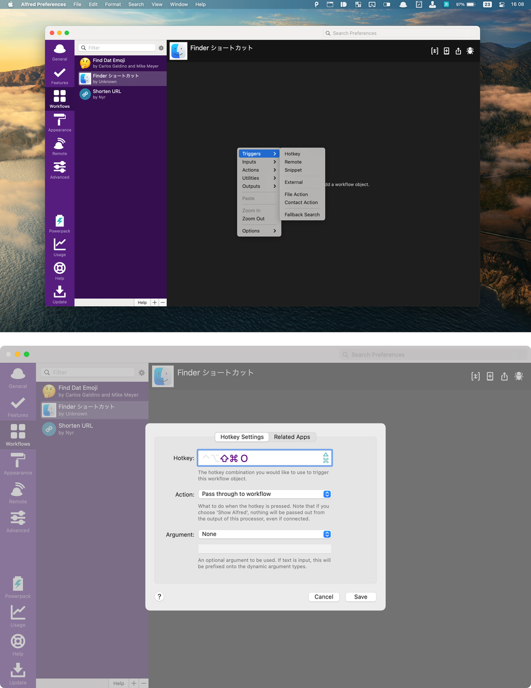Choose Fallback Search from submenu

[x=302, y=214]
